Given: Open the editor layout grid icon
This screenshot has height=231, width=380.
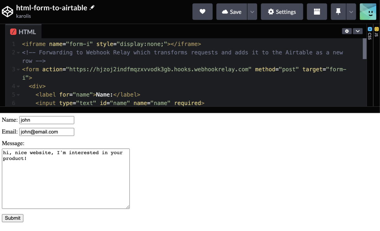Looking at the screenshot, I should pyautogui.click(x=317, y=11).
